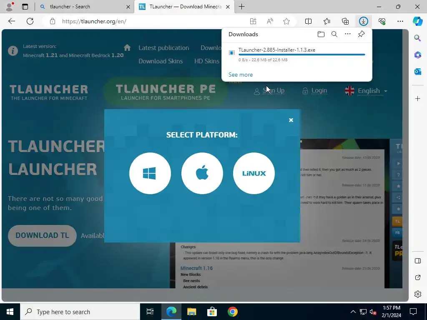The image size is (427, 320).
Task: Open File Explorer from taskbar
Action: pyautogui.click(x=191, y=312)
